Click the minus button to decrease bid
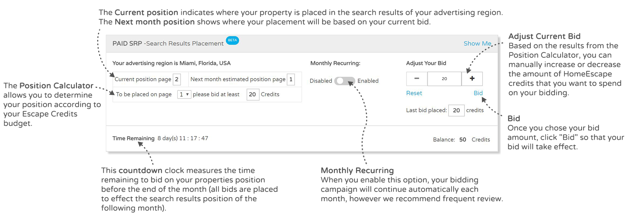Image resolution: width=626 pixels, height=220 pixels. 417,79
